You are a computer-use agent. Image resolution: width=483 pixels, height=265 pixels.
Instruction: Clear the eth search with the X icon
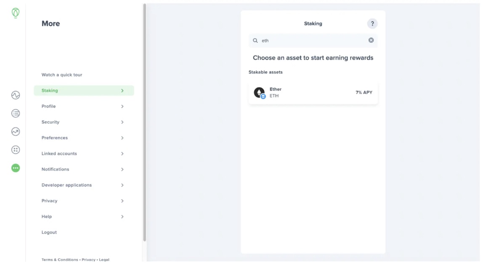tap(371, 40)
